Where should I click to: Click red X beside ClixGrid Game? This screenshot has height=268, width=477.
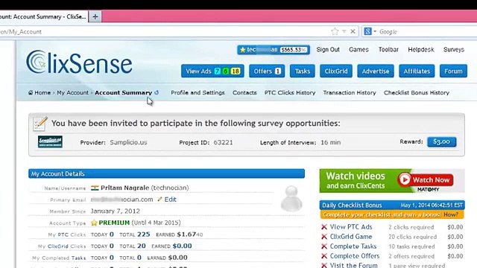tap(324, 237)
